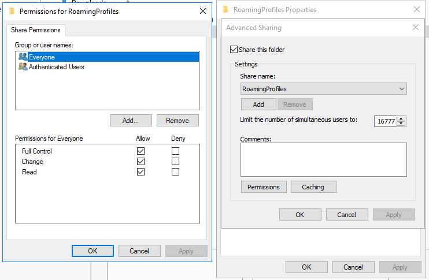The width and height of the screenshot is (429, 280).
Task: Click the simultaneous users number field
Action: pos(386,121)
